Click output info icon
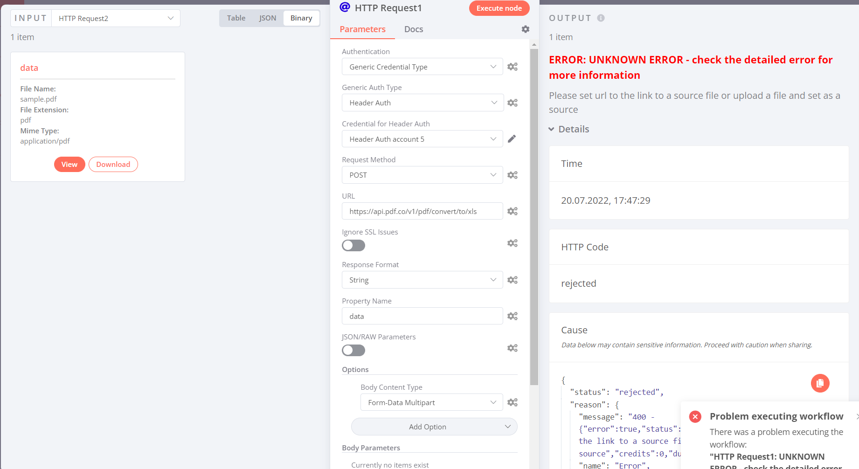Viewport: 859px width, 469px height. [x=601, y=18]
